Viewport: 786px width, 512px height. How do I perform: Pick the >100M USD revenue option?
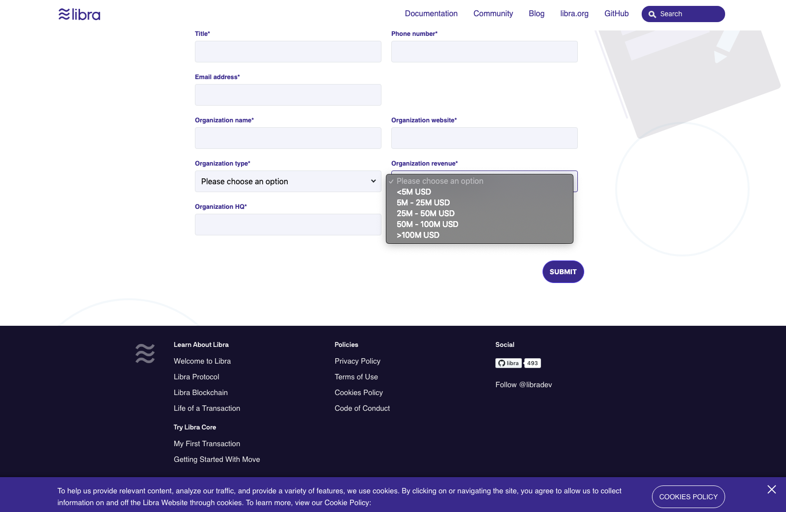tap(480, 235)
